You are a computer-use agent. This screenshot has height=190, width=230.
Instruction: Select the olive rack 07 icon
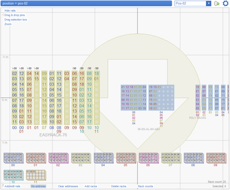tap(171, 158)
